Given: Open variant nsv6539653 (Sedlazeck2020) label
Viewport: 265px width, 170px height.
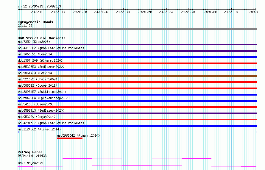Looking at the screenshot, I should [x=41, y=67].
